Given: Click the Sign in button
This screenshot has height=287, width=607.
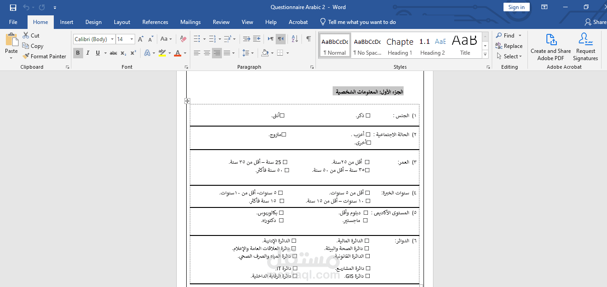Looking at the screenshot, I should [x=516, y=7].
